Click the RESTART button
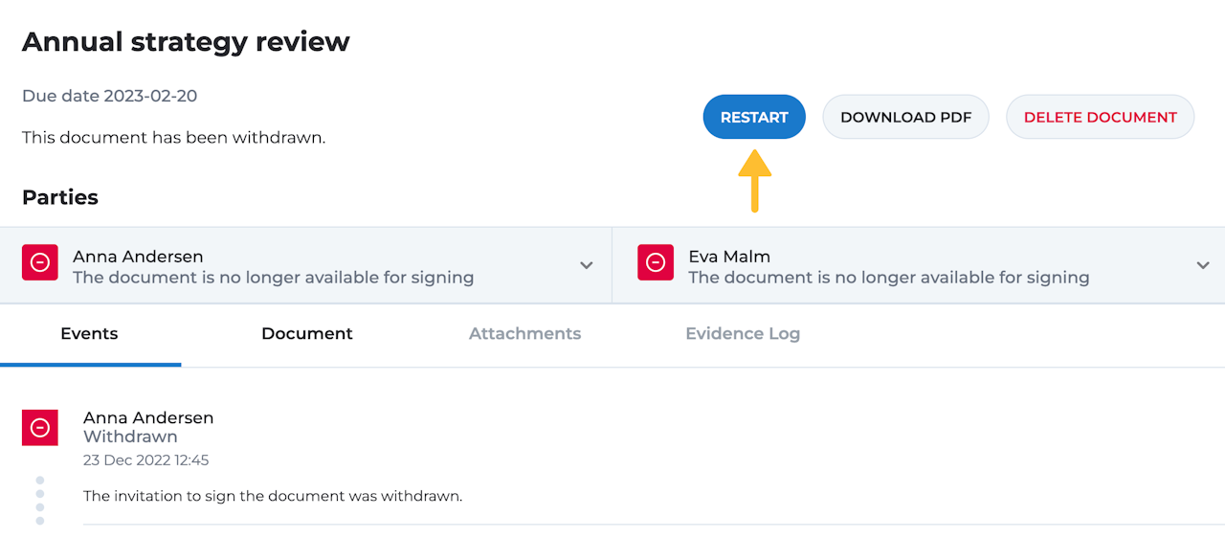This screenshot has height=538, width=1225. coord(754,118)
